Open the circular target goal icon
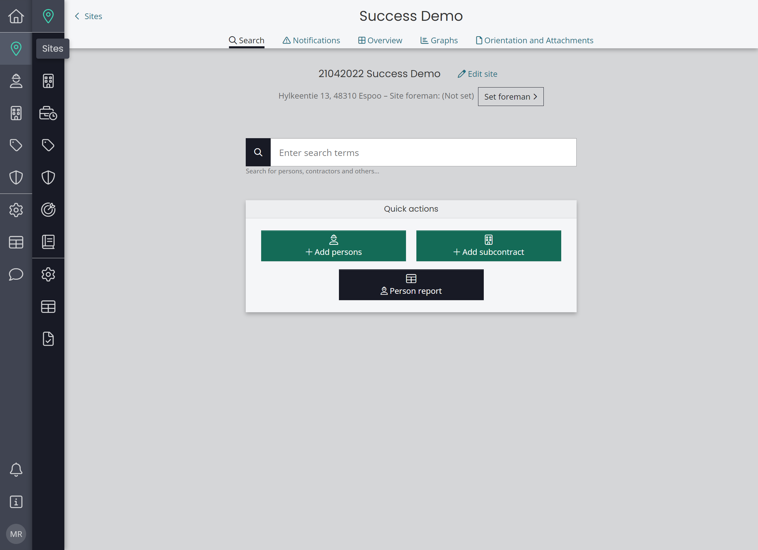The width and height of the screenshot is (758, 550). pos(48,210)
